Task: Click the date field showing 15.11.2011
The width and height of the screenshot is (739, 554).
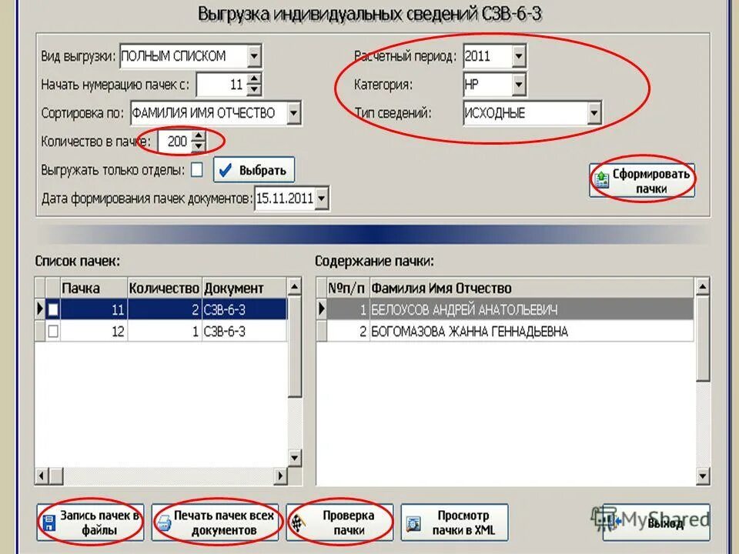Action: (x=285, y=199)
